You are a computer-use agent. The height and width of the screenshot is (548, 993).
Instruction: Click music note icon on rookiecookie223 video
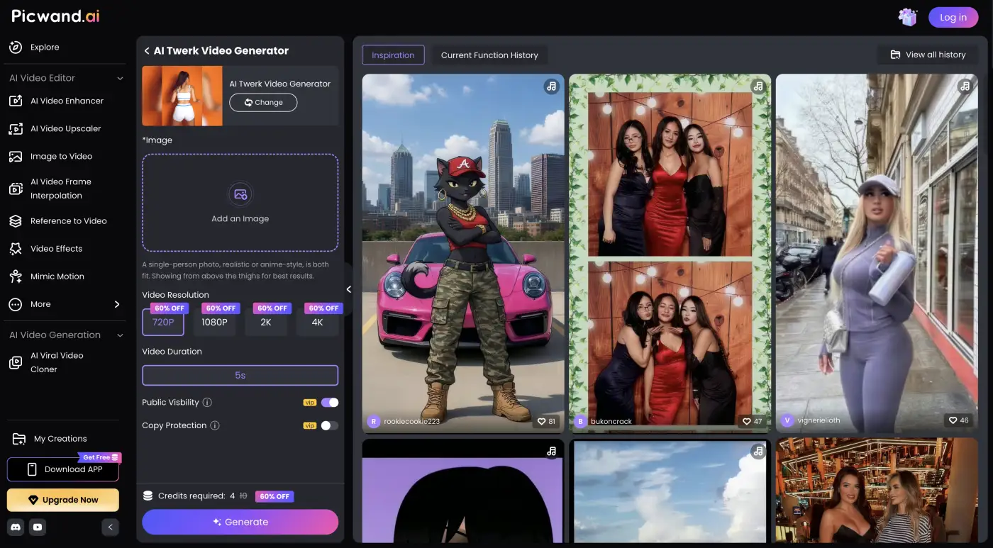point(551,86)
